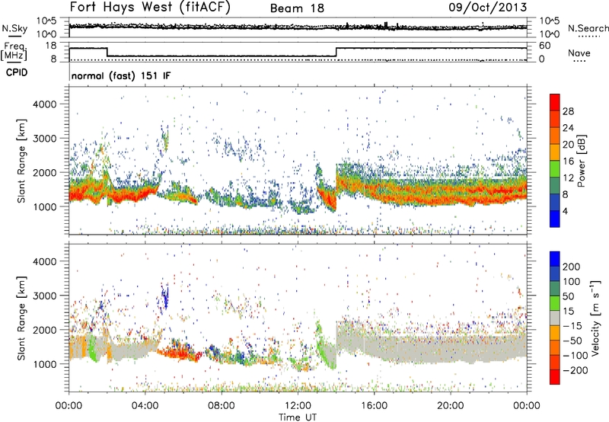The height and width of the screenshot is (422, 609).
Task: Click the '28' power colorbar value
Action: click(568, 111)
